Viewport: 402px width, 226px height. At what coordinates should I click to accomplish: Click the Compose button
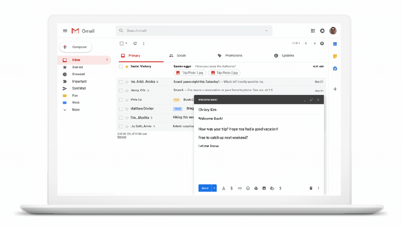pyautogui.click(x=75, y=47)
